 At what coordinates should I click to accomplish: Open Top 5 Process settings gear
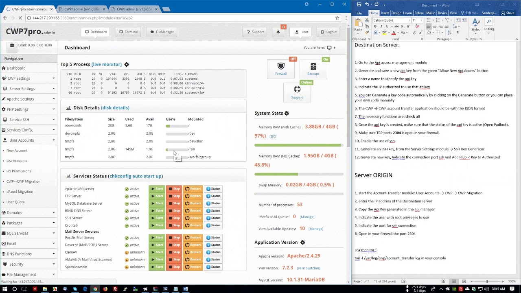pos(127,64)
